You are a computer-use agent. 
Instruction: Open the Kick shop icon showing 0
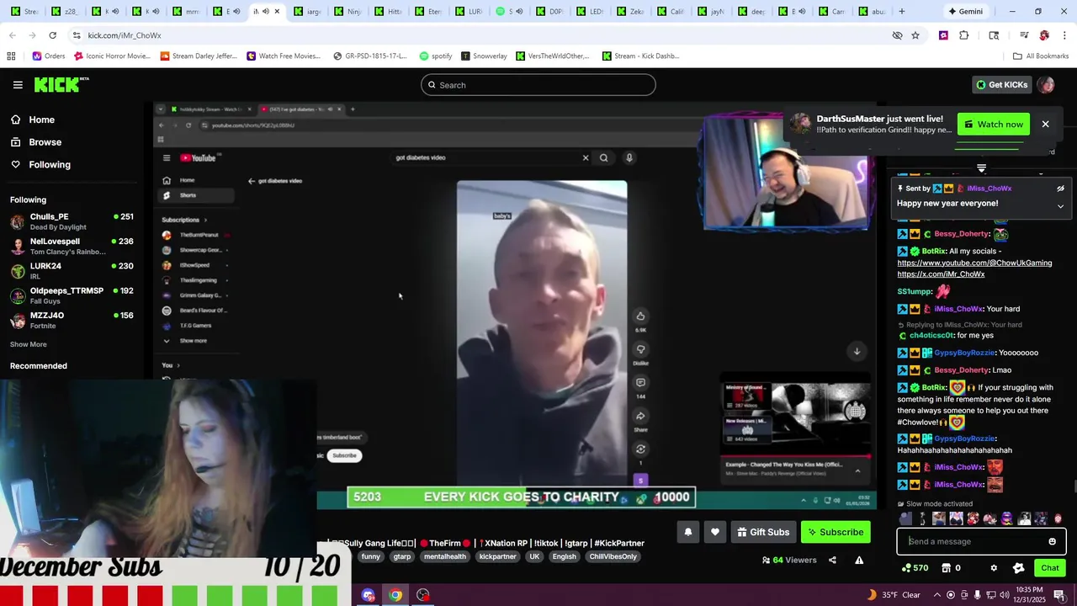952,568
